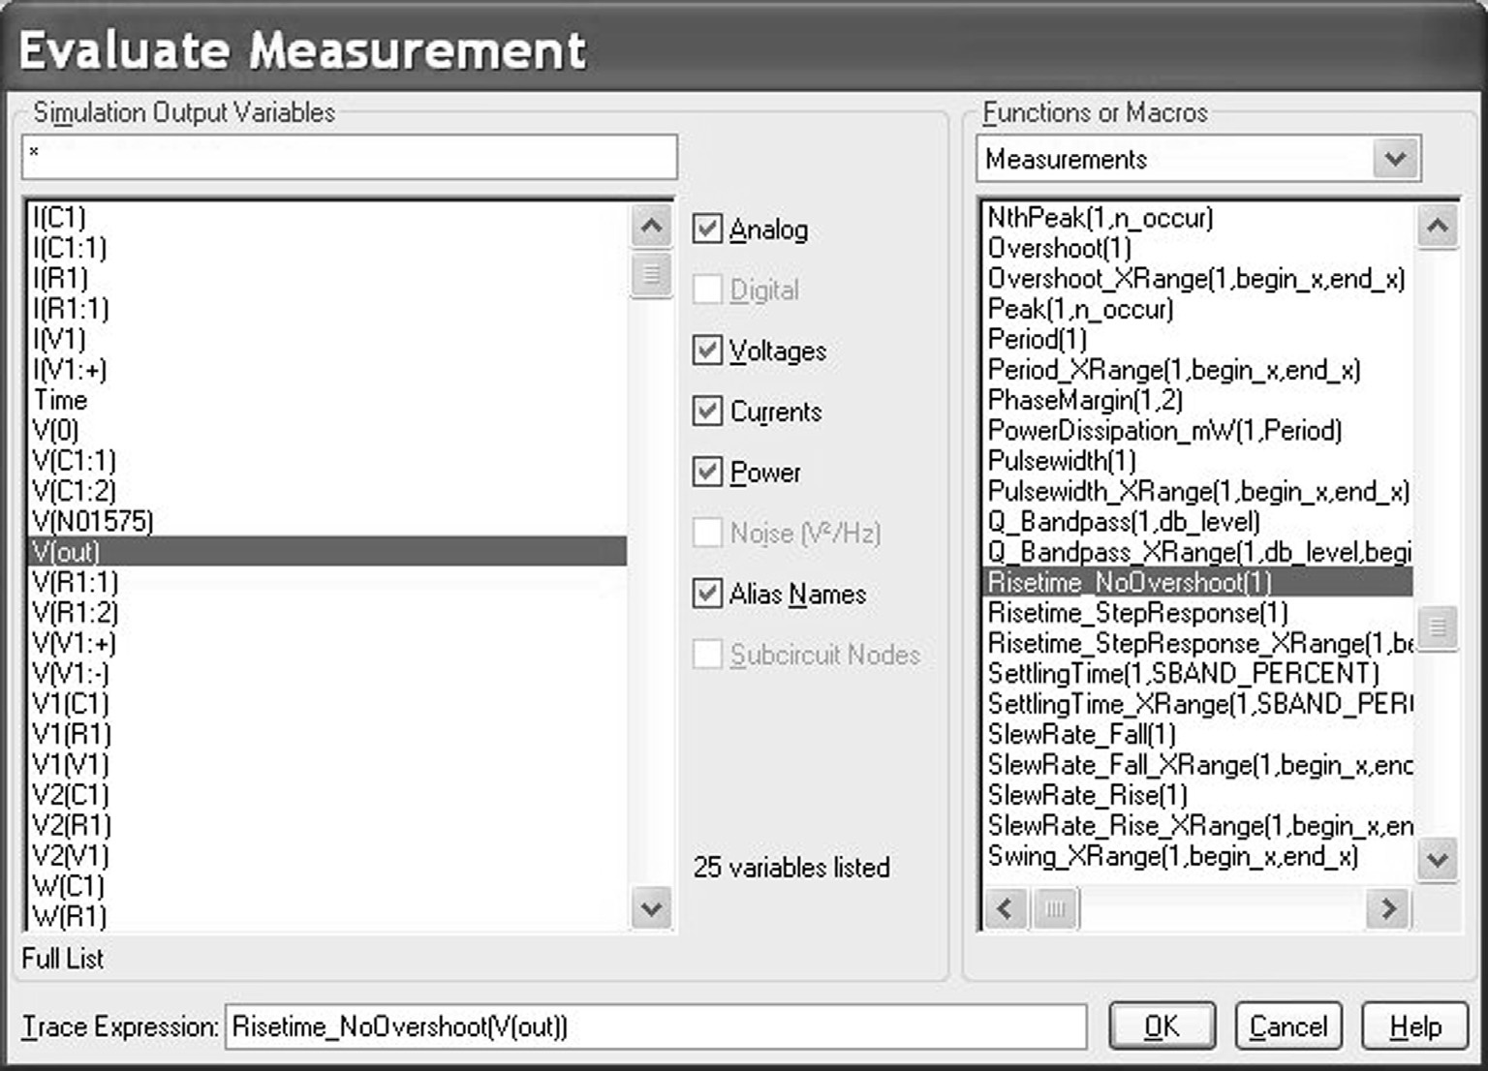Click the variable filter text box
The image size is (1488, 1071).
(x=349, y=157)
